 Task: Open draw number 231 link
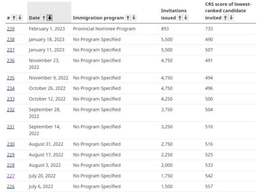click(10, 127)
